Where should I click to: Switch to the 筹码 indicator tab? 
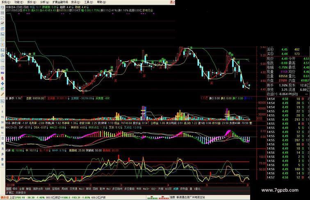pyautogui.click(x=89, y=189)
